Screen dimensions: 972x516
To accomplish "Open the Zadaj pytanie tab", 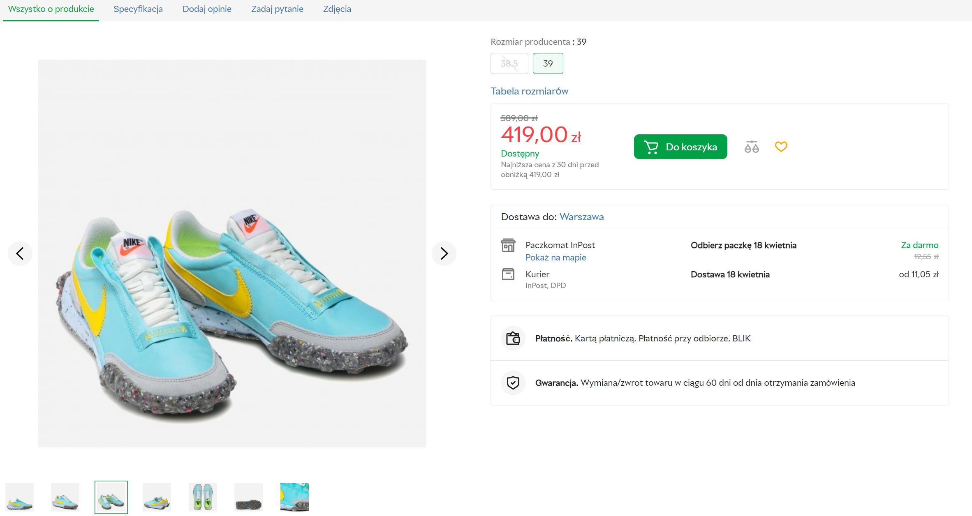I will tap(277, 9).
